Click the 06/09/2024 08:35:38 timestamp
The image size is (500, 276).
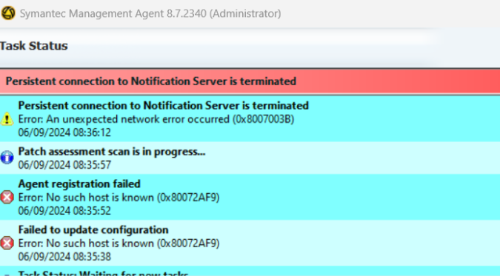pos(64,257)
